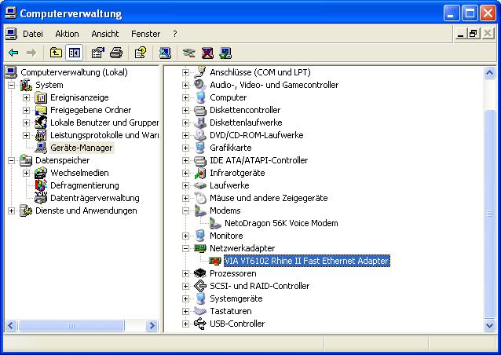Open the Ansicht menu

[x=104, y=34]
